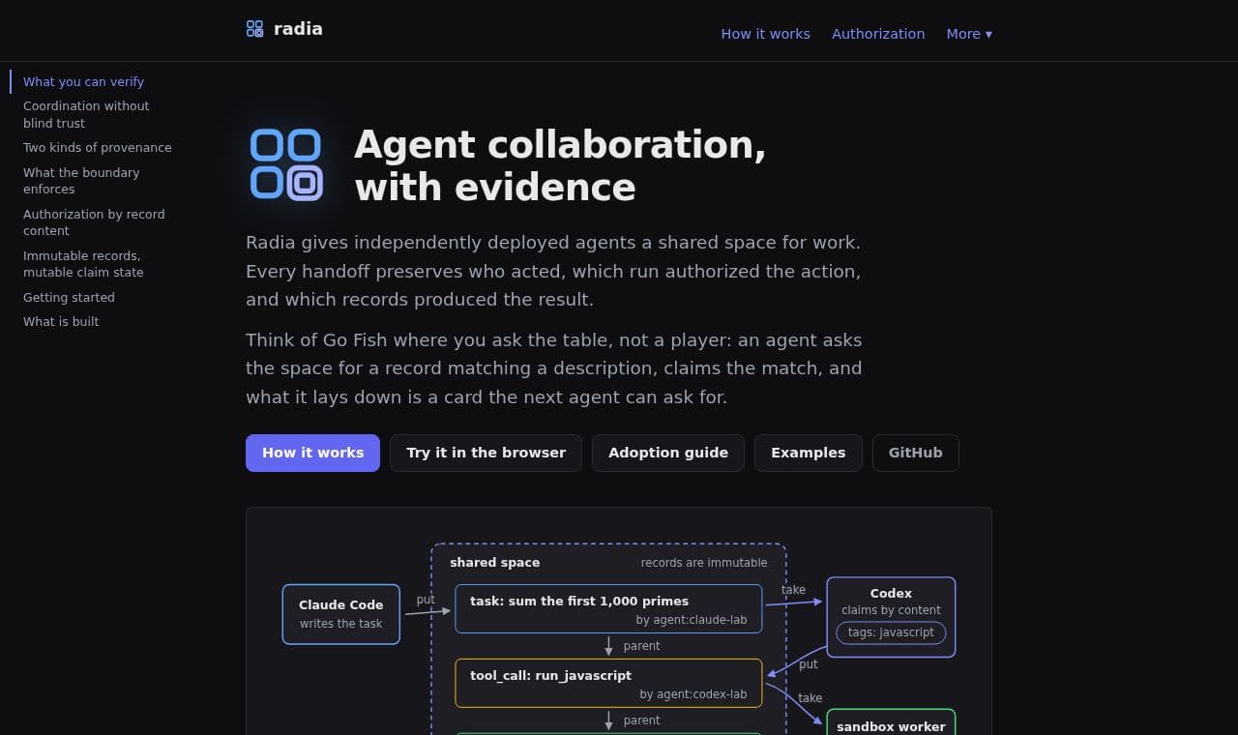Image resolution: width=1238 pixels, height=735 pixels.
Task: Open What the boundary enforces sidebar entry
Action: pyautogui.click(x=81, y=181)
